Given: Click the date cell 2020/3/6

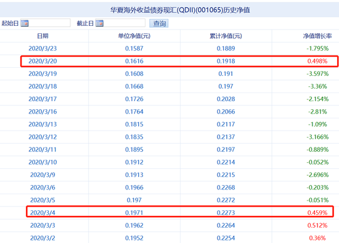Looking at the screenshot, I should [x=43, y=187].
